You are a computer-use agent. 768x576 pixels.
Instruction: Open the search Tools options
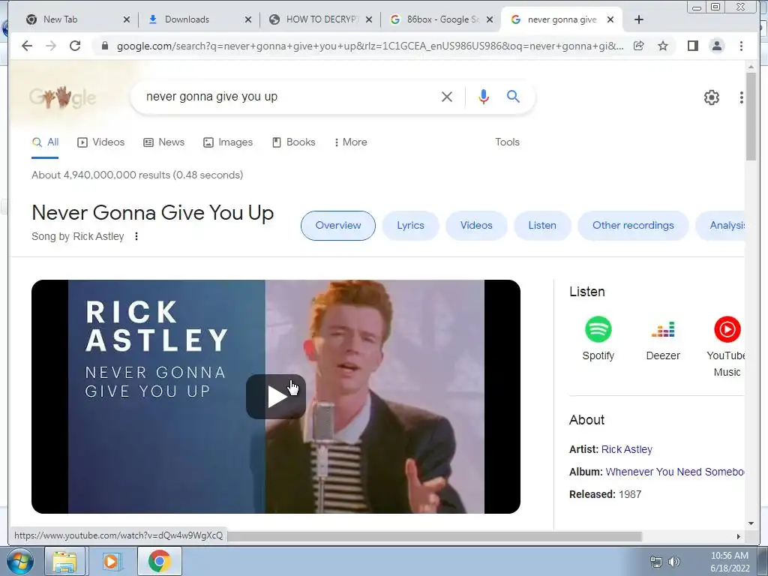pos(507,142)
